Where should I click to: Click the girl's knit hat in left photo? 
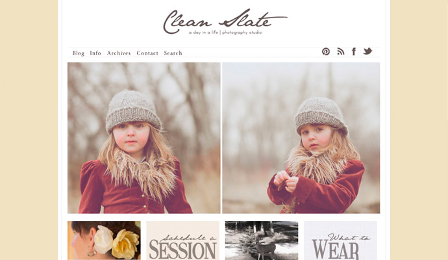(133, 111)
